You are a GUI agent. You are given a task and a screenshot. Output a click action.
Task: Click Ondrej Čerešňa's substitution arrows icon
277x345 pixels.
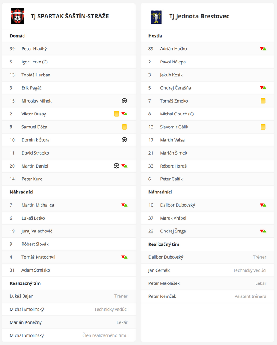coord(263,88)
